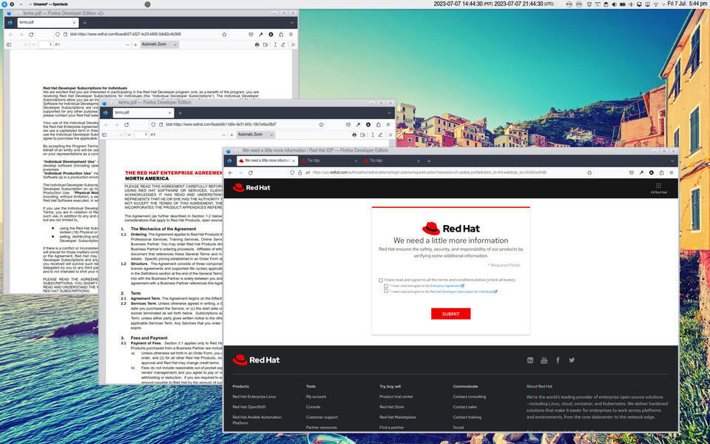Image resolution: width=710 pixels, height=444 pixels.
Task: Open the Bluetooth tray icon
Action: (x=631, y=4)
